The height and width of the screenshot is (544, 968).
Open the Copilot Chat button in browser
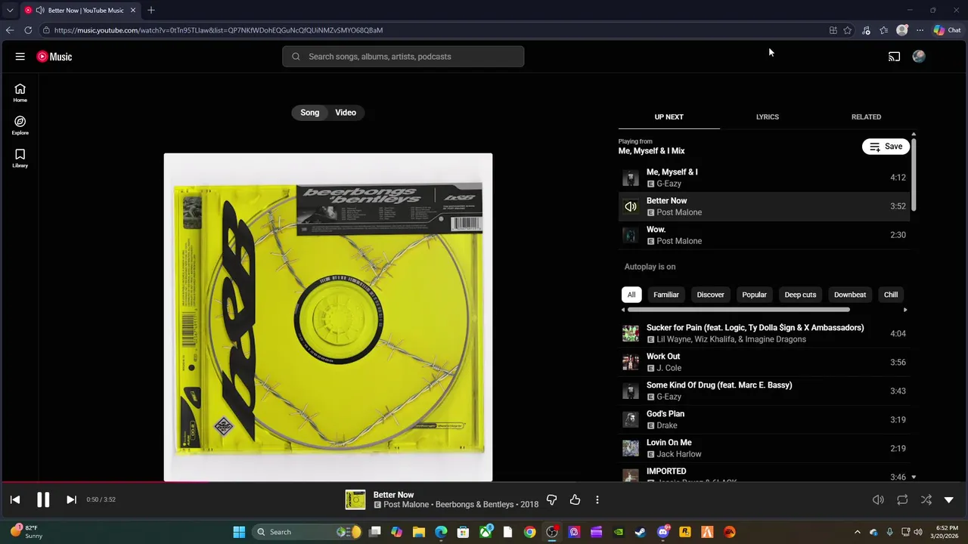(947, 30)
